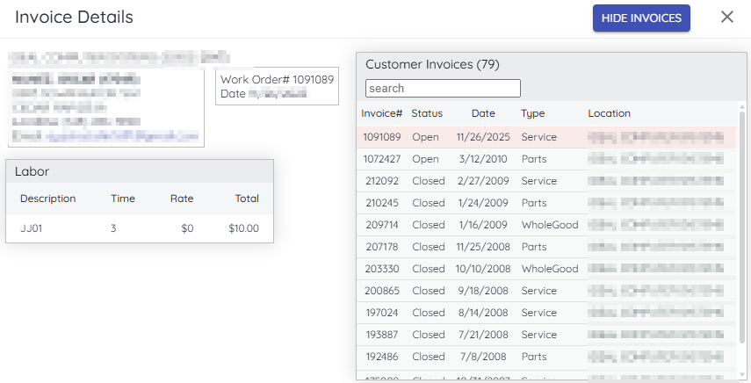Image resolution: width=751 pixels, height=383 pixels.
Task: Select WholeGood invoice 209714
Action: pos(382,225)
